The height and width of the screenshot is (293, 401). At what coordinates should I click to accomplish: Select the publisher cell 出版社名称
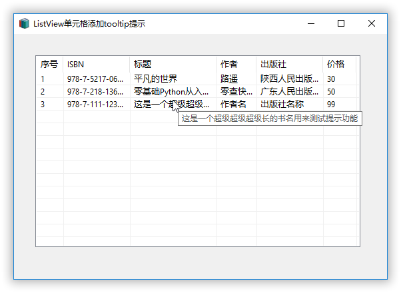click(x=282, y=105)
